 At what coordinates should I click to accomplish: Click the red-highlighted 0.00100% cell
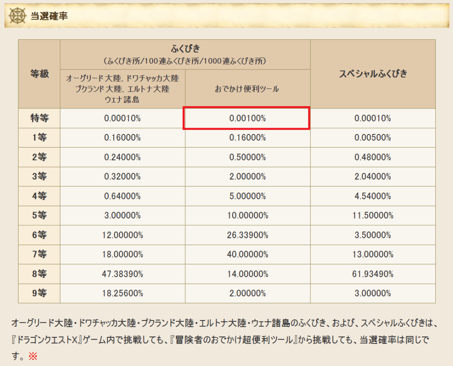click(x=247, y=118)
